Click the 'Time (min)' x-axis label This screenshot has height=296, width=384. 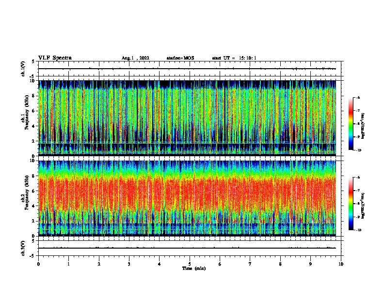[x=194, y=268]
